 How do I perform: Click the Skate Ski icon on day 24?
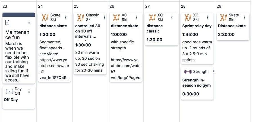point(45,17)
